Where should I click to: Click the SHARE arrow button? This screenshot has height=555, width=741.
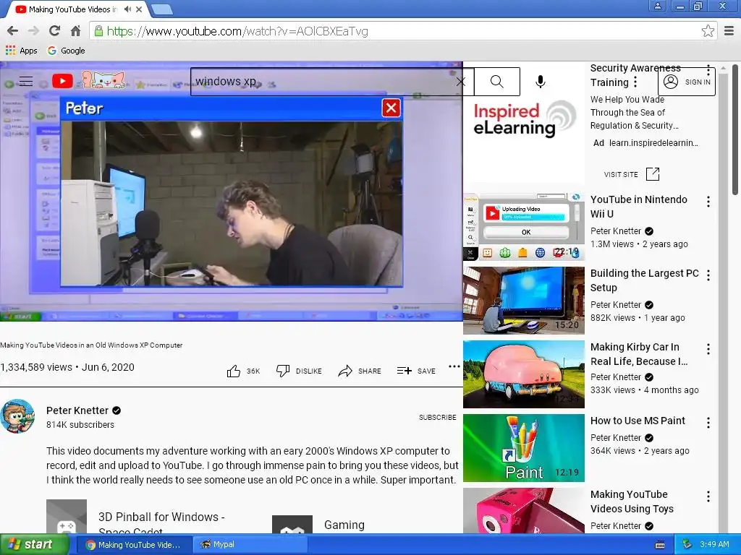pyautogui.click(x=360, y=371)
